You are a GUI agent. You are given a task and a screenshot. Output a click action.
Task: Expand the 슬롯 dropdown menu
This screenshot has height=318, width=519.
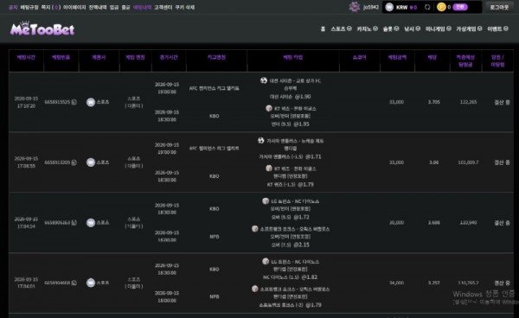point(391,29)
